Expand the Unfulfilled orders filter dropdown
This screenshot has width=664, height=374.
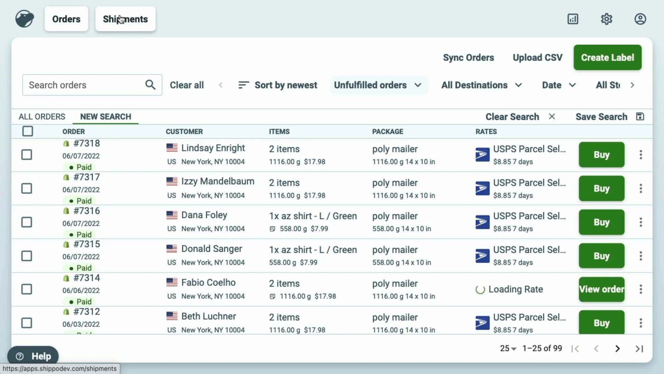click(x=378, y=85)
